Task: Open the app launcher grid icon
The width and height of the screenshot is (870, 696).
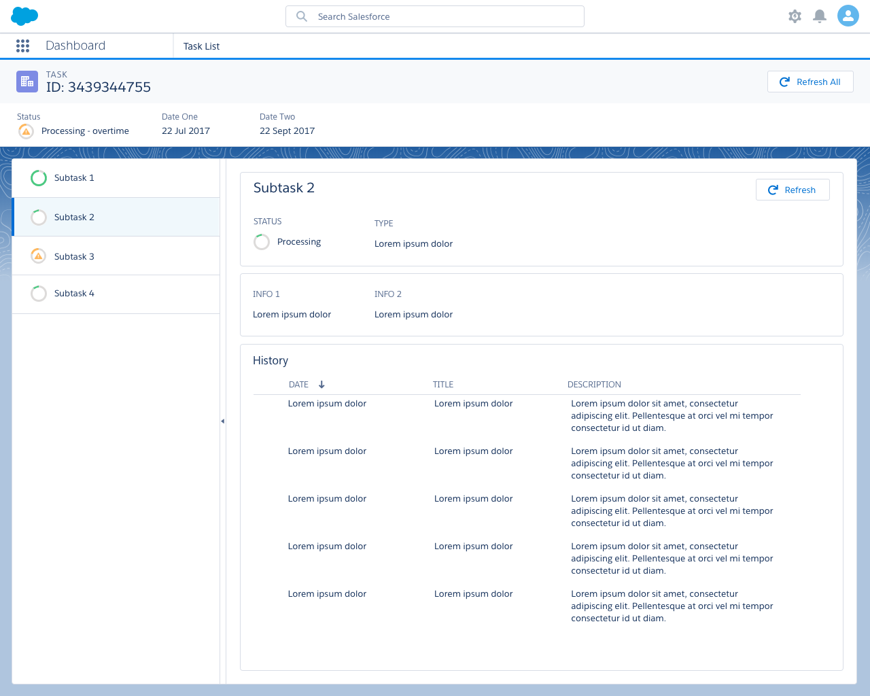Action: [22, 46]
